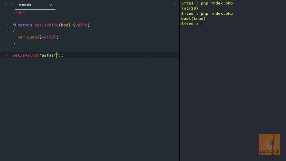
Task: Click the bool type hint in the signature
Action: tap(66, 25)
